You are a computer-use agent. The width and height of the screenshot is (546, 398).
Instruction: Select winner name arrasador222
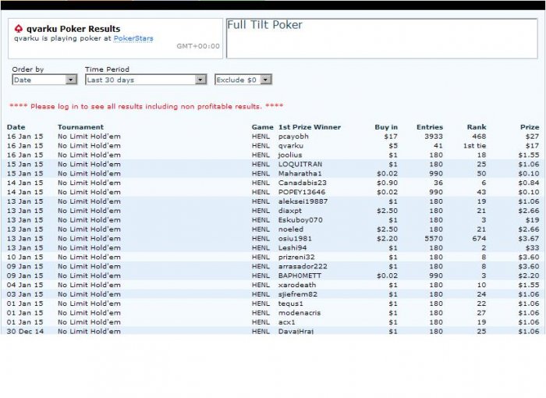tap(303, 267)
